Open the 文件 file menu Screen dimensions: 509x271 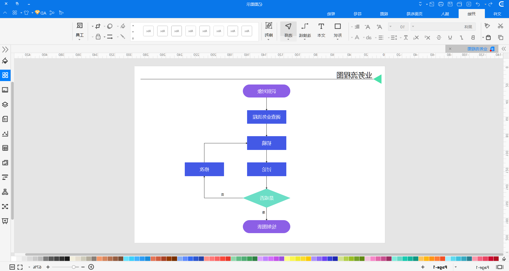coord(497,14)
